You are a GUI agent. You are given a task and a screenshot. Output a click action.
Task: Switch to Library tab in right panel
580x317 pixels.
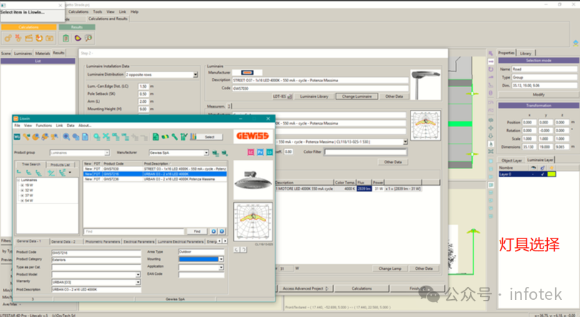[525, 54]
